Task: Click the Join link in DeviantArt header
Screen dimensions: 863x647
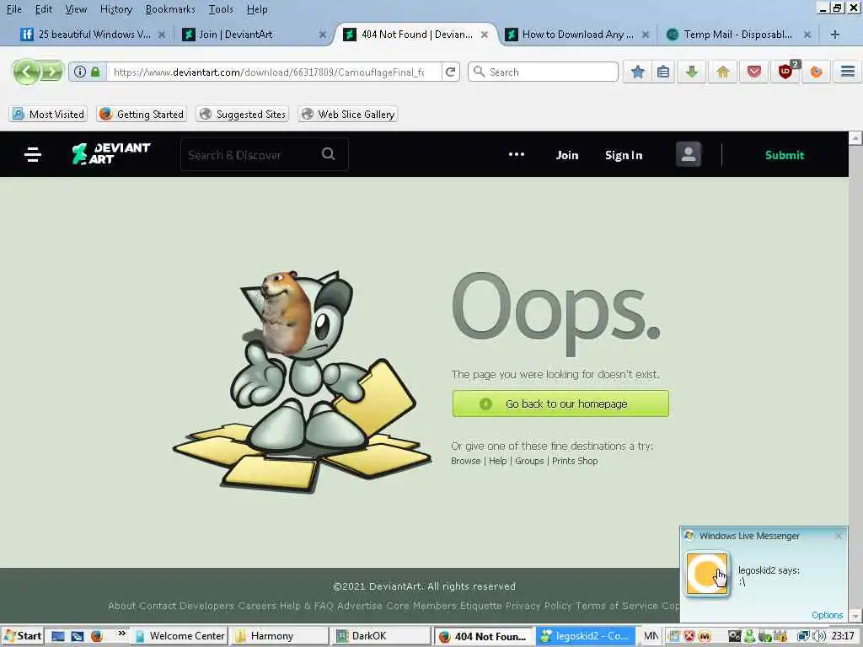Action: (567, 155)
